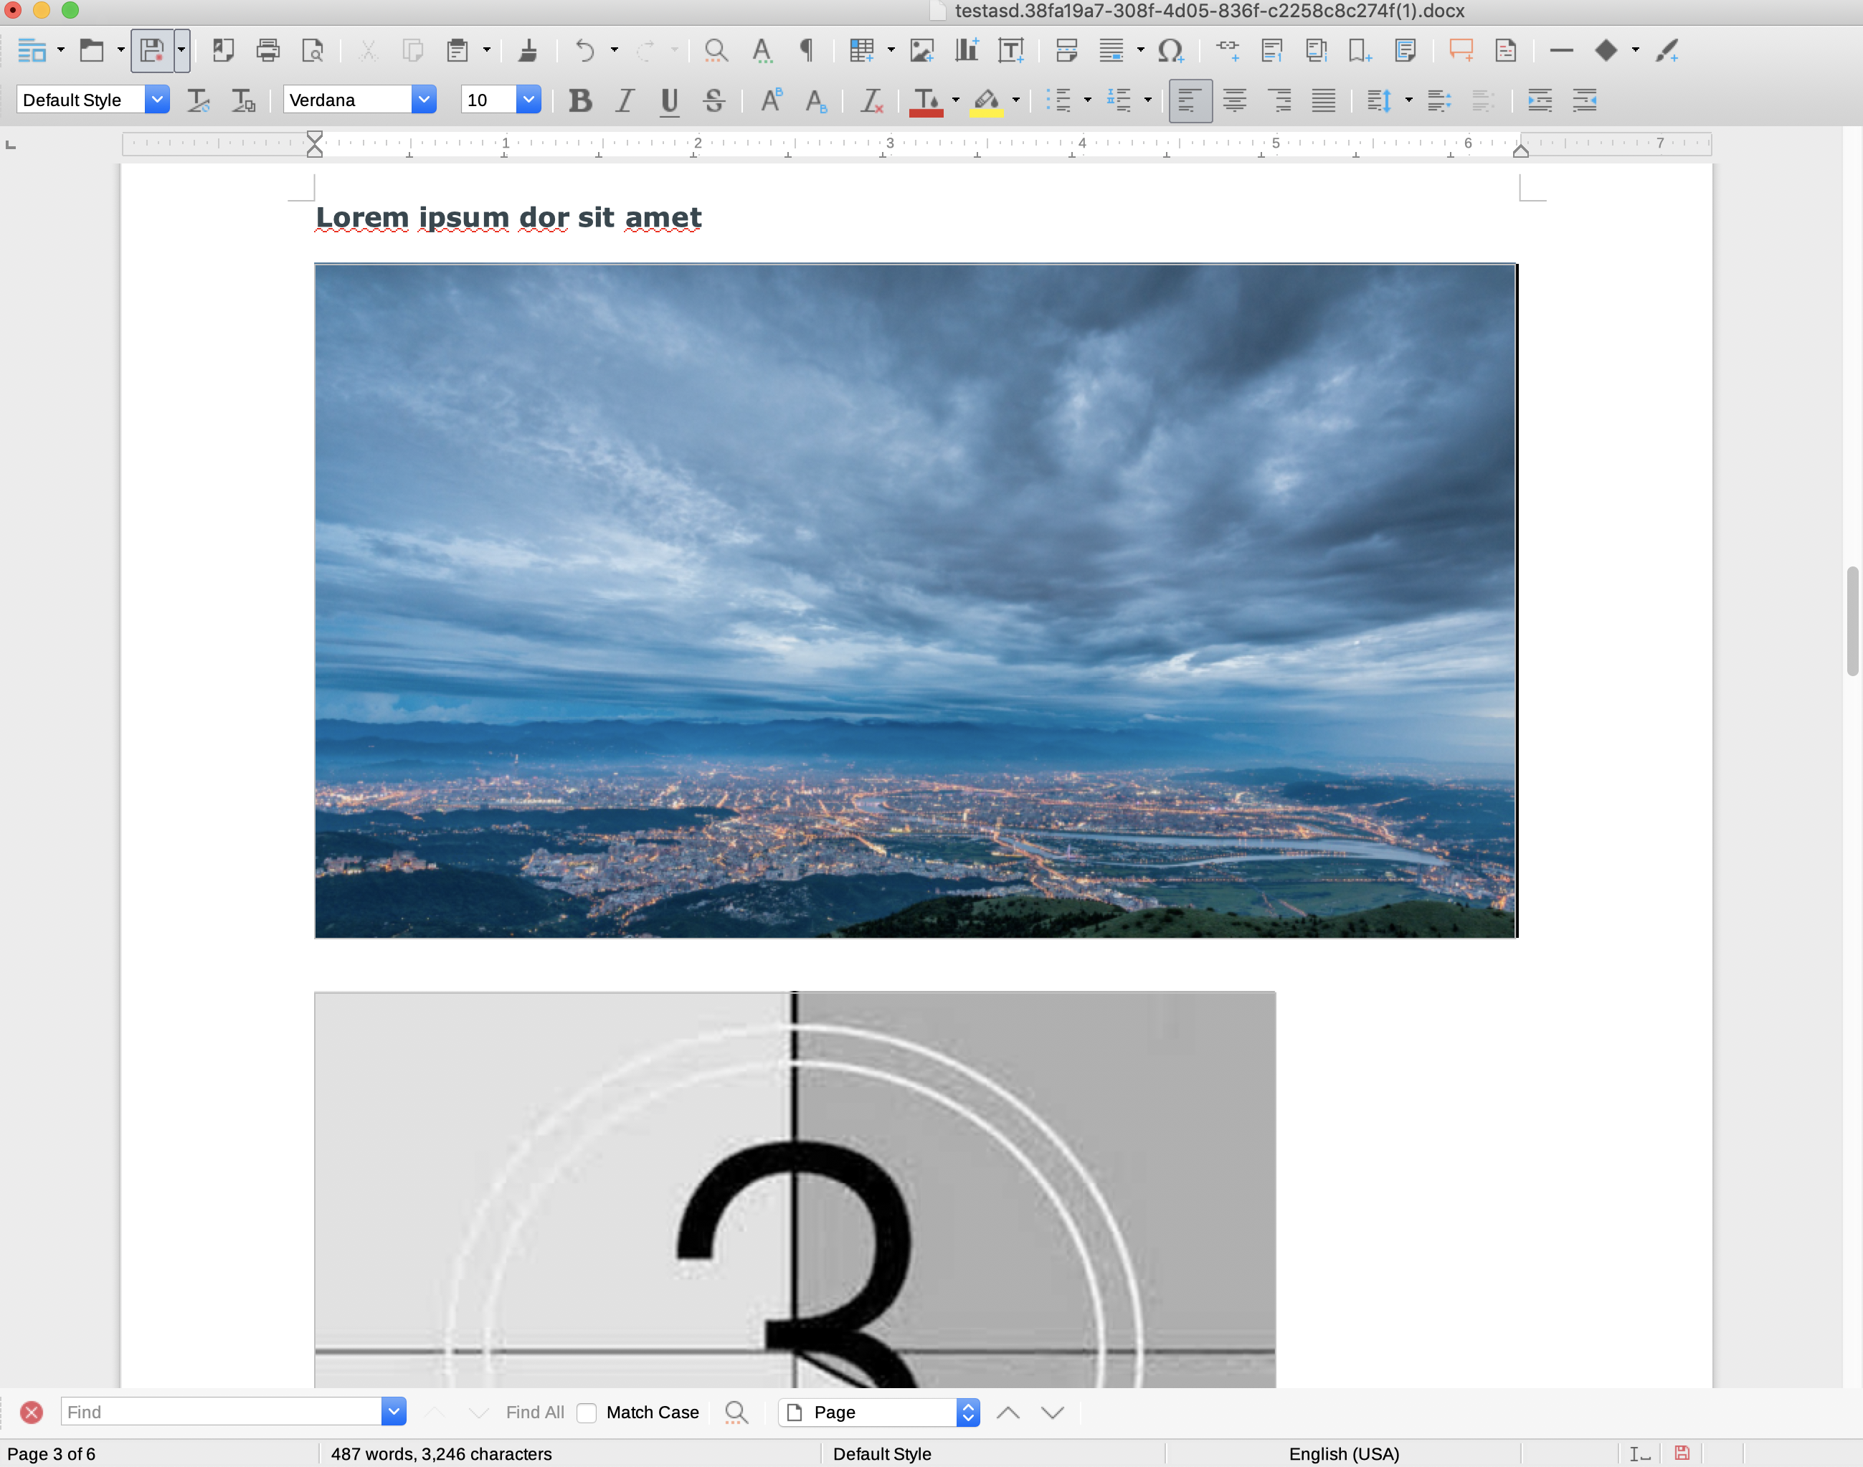The image size is (1863, 1467).
Task: Click New Style from Selection icon
Action: pyautogui.click(x=244, y=100)
